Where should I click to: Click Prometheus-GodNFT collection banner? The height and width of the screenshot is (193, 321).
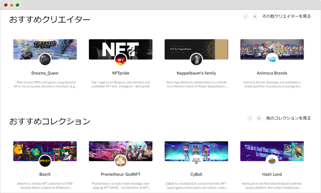pyautogui.click(x=121, y=151)
